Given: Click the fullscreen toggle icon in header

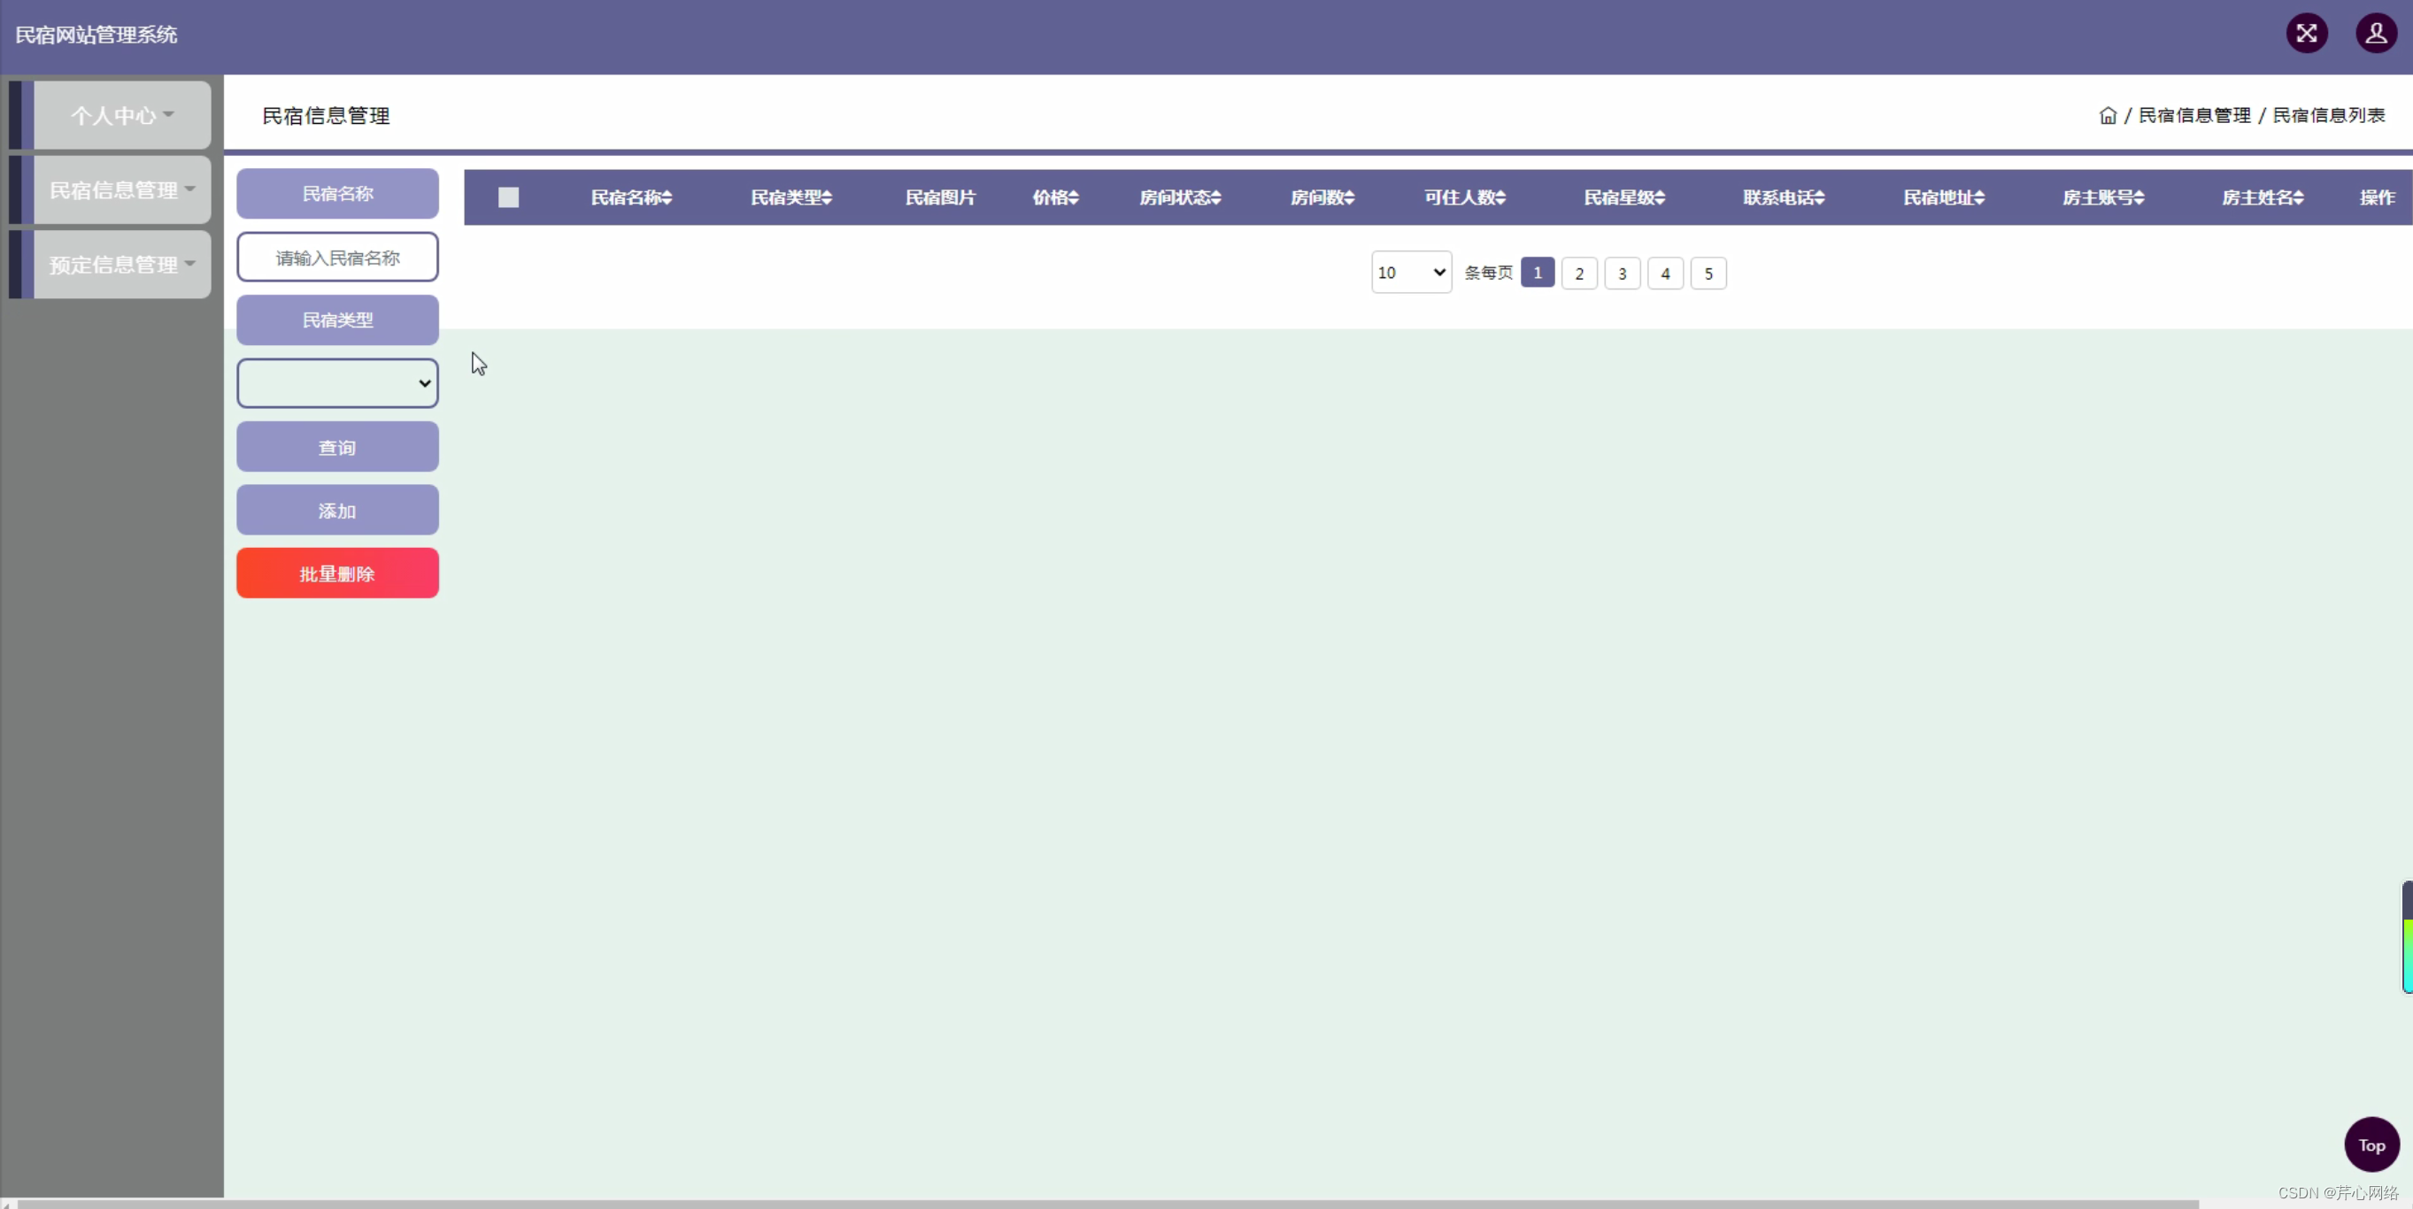Looking at the screenshot, I should point(2306,34).
